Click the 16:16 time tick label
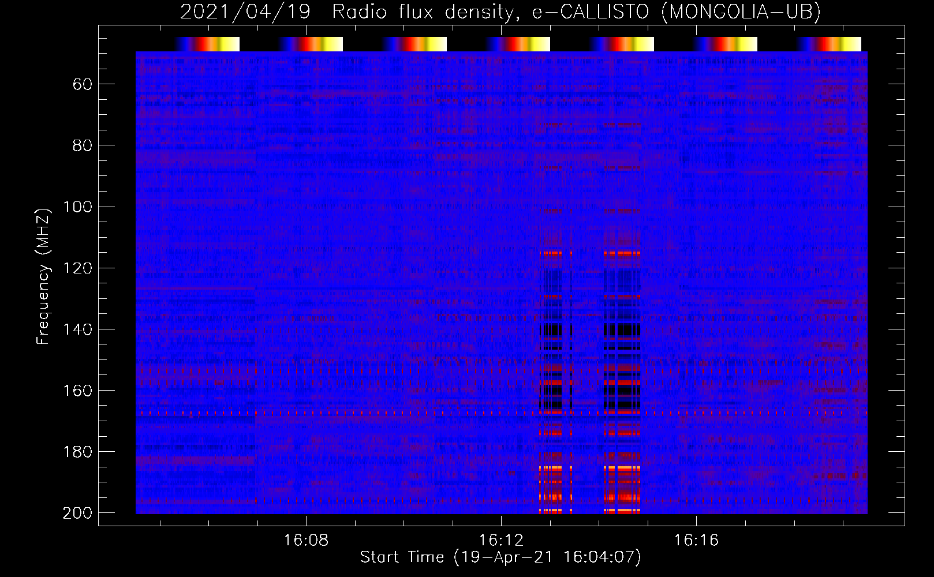 696,541
